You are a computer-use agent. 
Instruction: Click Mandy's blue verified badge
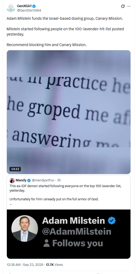(x=29, y=180)
